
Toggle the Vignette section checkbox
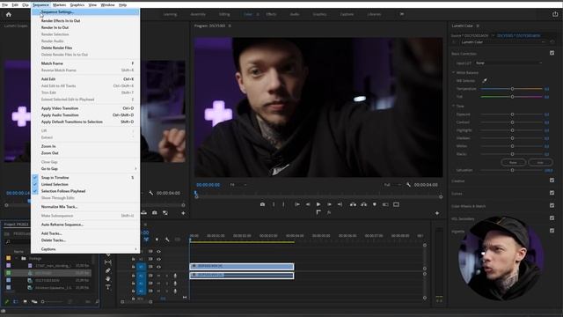coord(552,231)
